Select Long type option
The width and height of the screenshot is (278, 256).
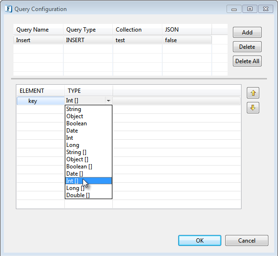[x=73, y=145]
